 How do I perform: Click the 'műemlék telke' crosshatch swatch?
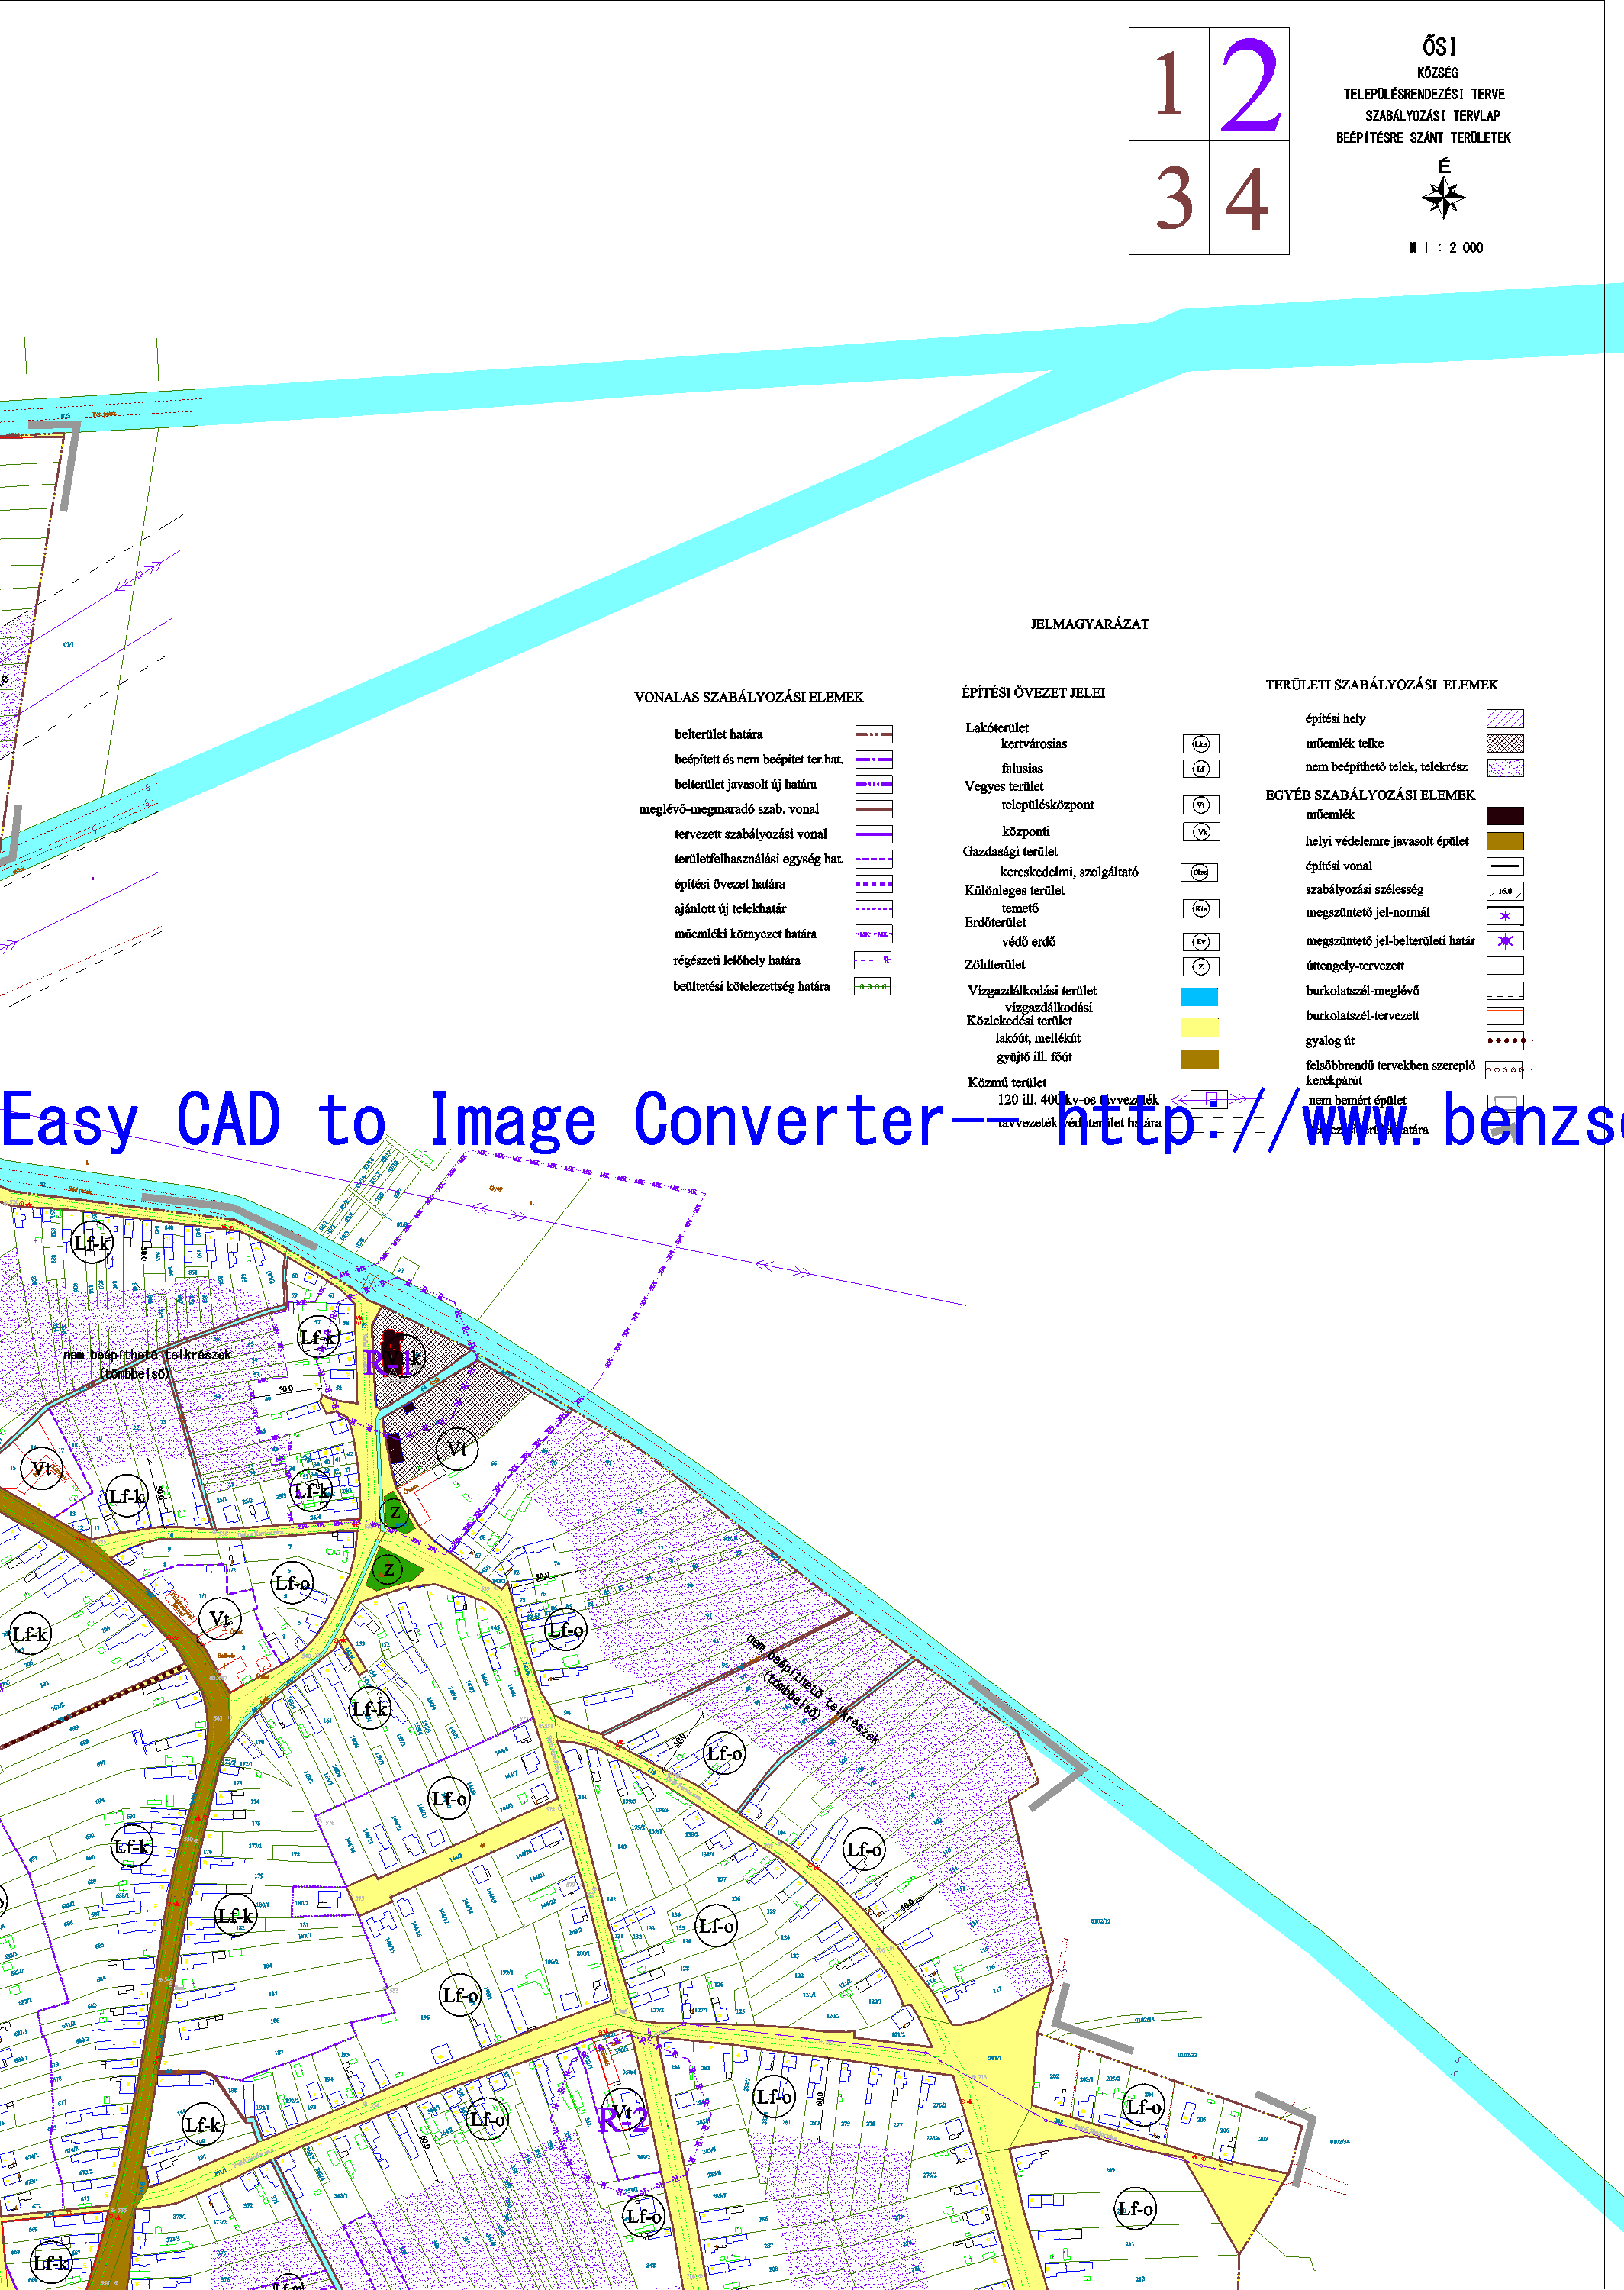[1504, 744]
